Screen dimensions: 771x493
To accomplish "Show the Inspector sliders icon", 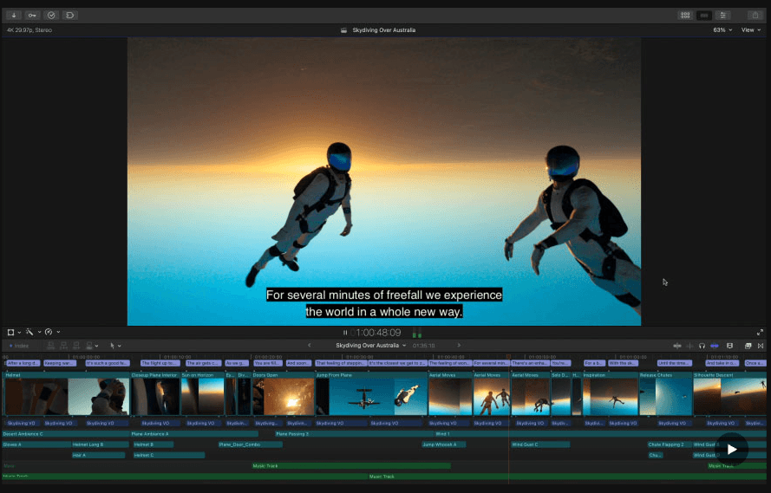I will click(724, 15).
